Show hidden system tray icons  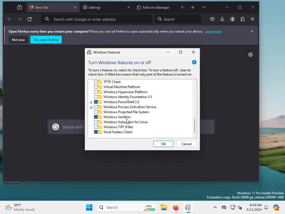[215, 207]
